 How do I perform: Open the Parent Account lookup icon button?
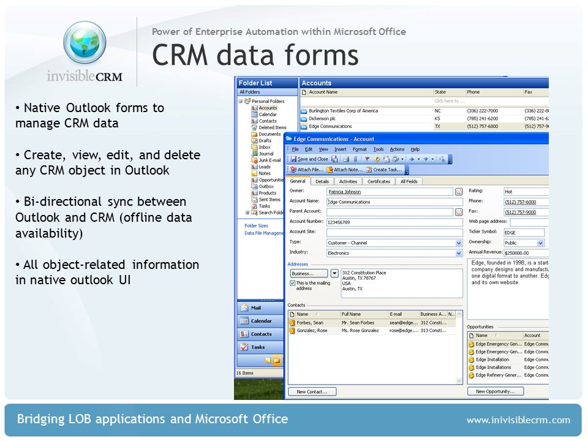pyautogui.click(x=459, y=213)
